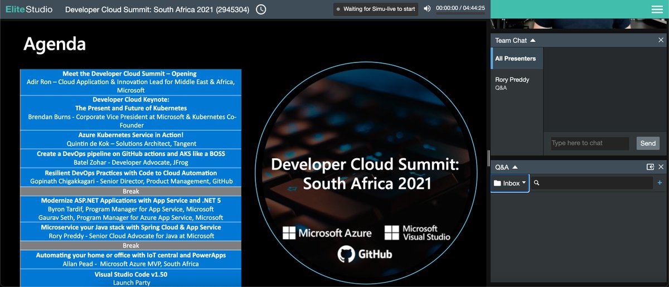The width and height of the screenshot is (669, 287).
Task: Open the clock schedule icon beside event title
Action: (x=260, y=9)
